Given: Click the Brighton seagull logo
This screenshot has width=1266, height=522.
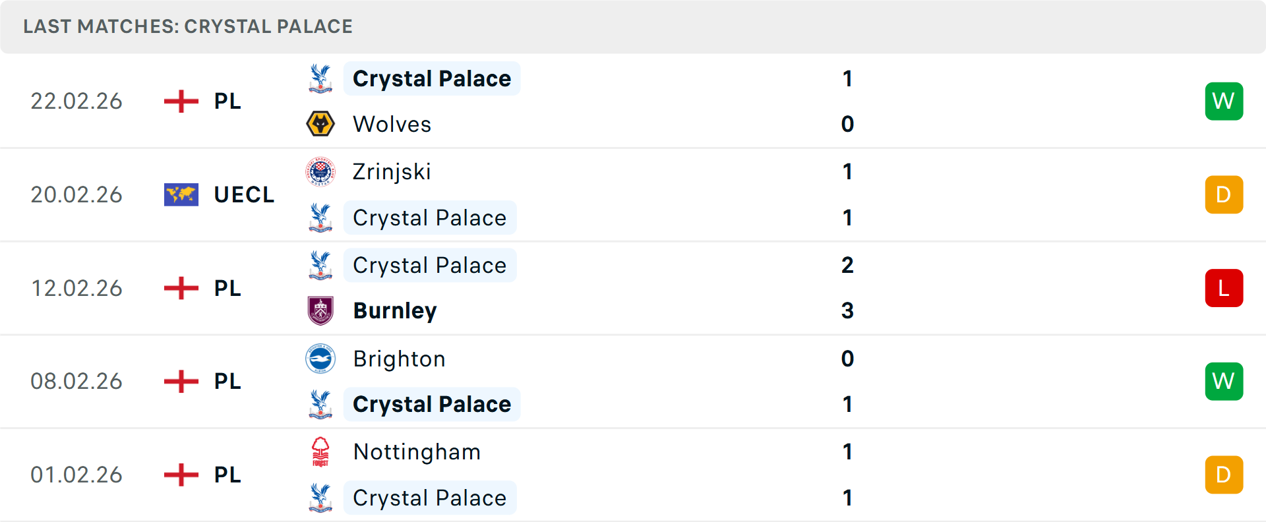Looking at the screenshot, I should click(320, 359).
